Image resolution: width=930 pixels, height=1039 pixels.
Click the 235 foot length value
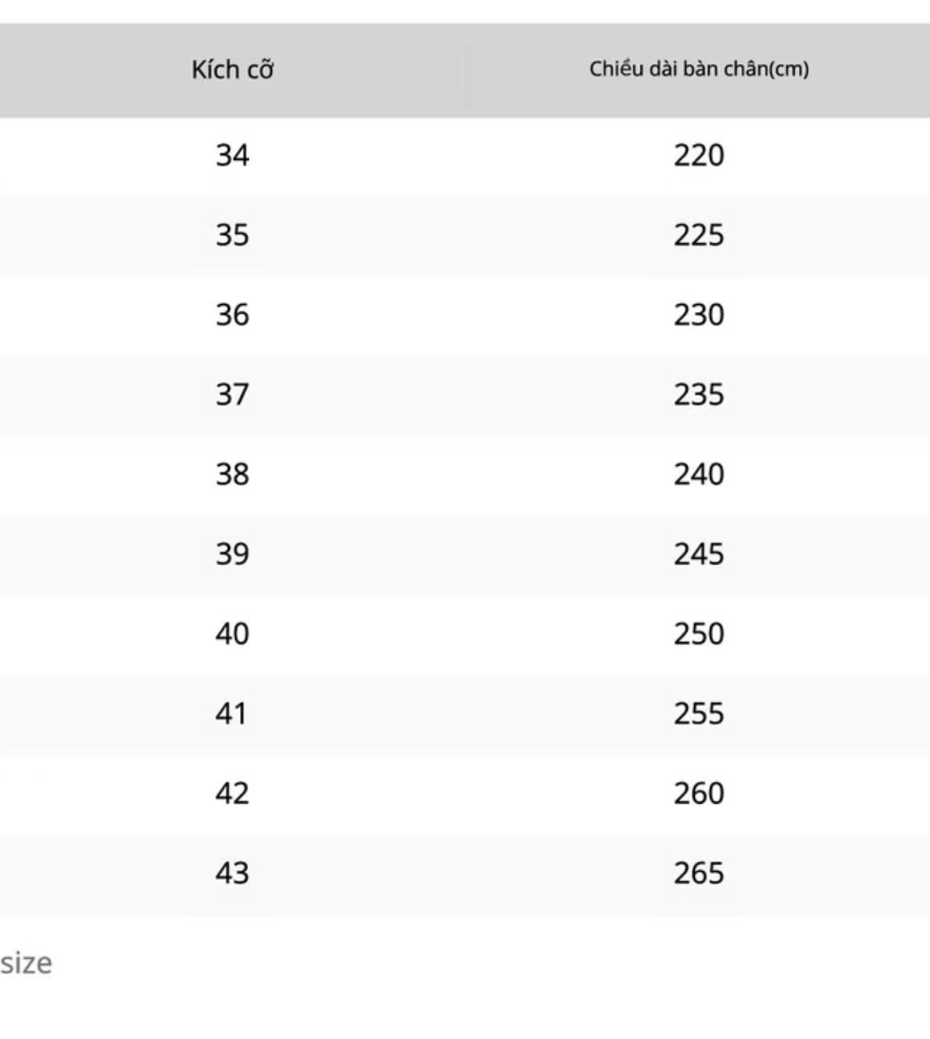698,395
